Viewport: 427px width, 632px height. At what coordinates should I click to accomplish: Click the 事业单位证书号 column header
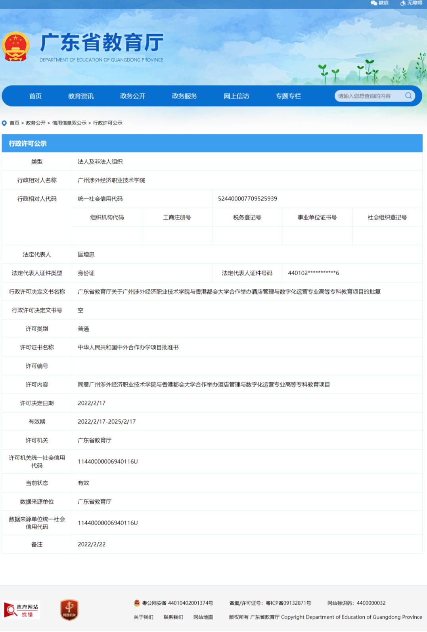(x=317, y=217)
